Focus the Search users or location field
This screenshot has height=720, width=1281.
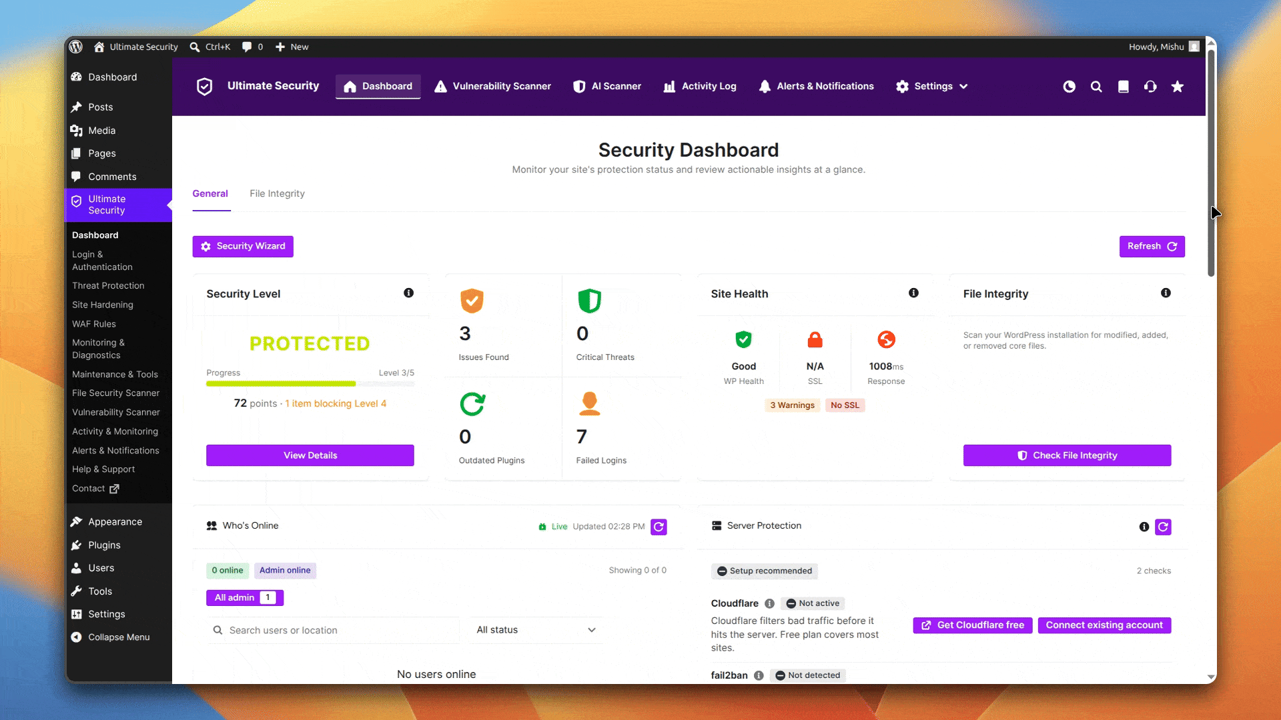tap(333, 630)
